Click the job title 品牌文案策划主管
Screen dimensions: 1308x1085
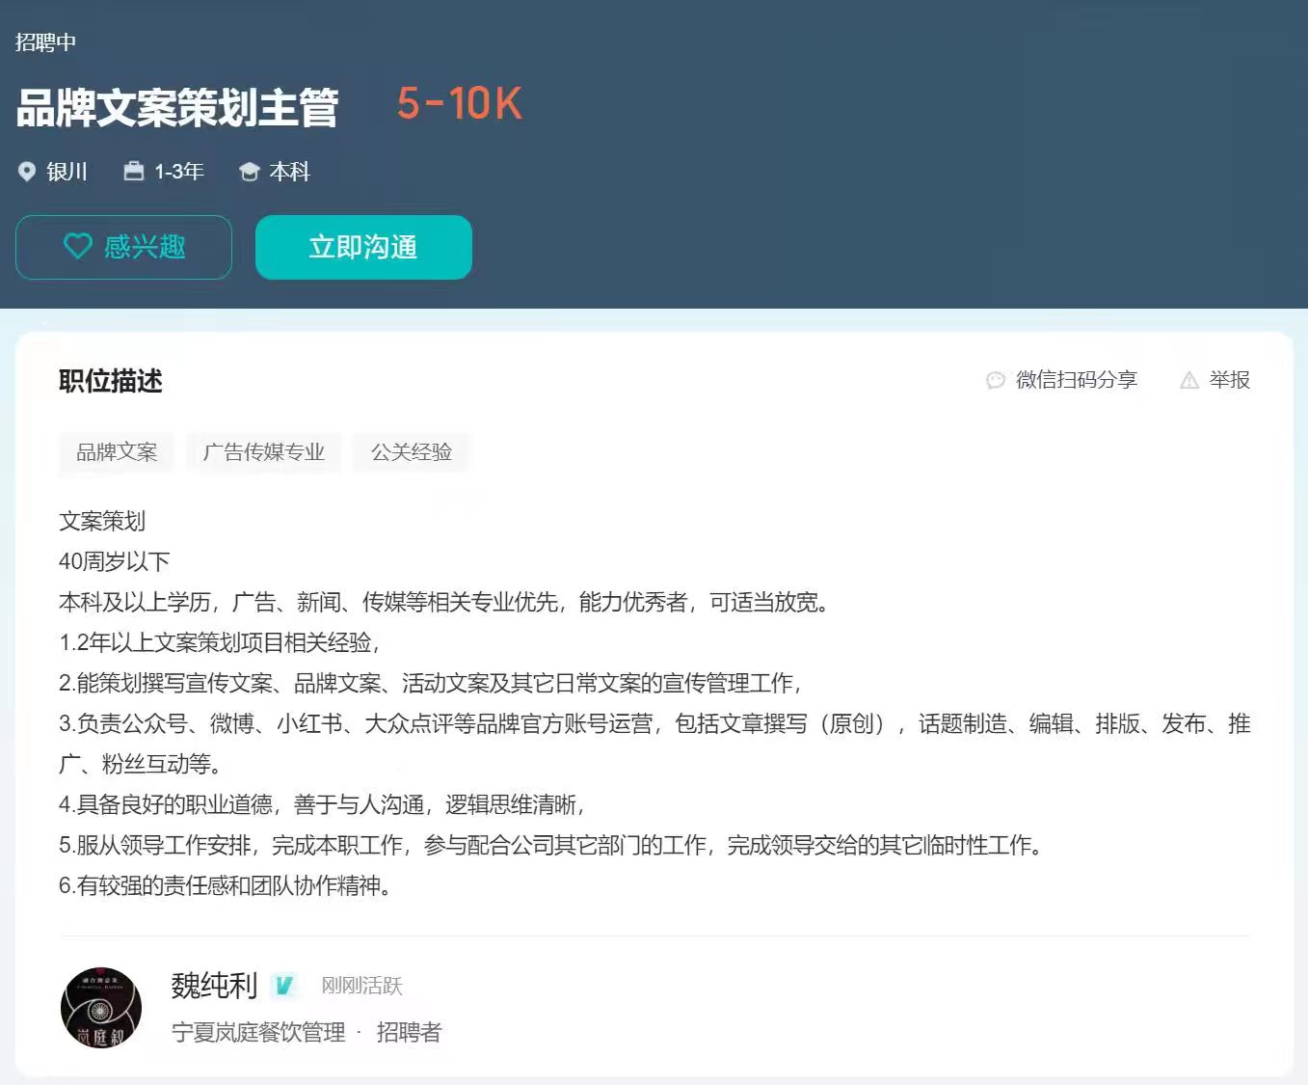click(177, 106)
